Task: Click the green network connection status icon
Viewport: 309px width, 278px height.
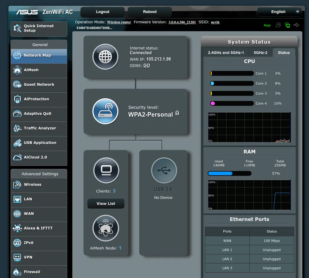Action: [x=287, y=25]
